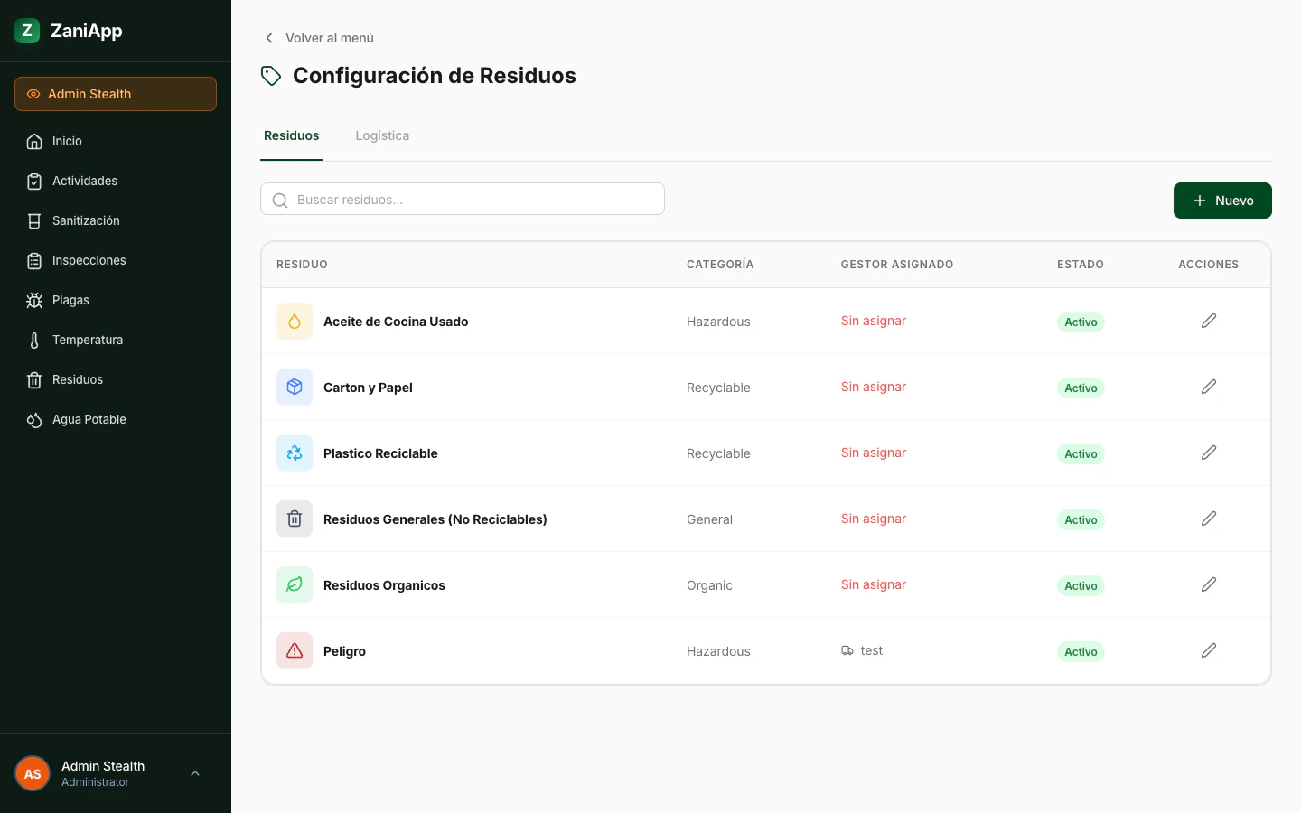Click the recycle icon for Plastico Reciclable

[x=294, y=453]
